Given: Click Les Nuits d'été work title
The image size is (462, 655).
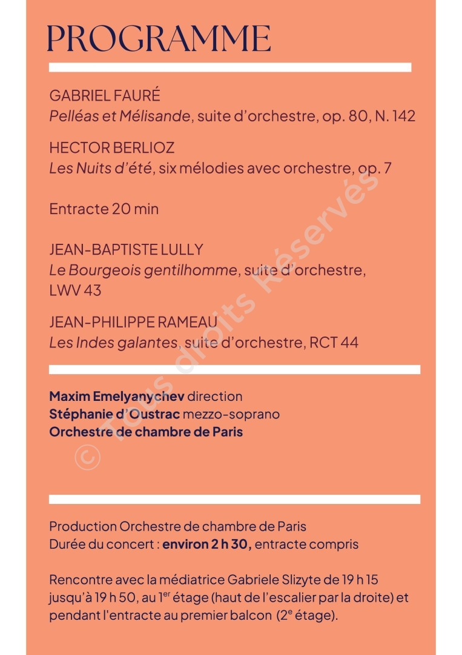Looking at the screenshot, I should 101,169.
